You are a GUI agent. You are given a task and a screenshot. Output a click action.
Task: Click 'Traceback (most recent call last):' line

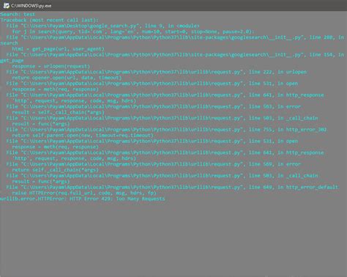click(49, 20)
